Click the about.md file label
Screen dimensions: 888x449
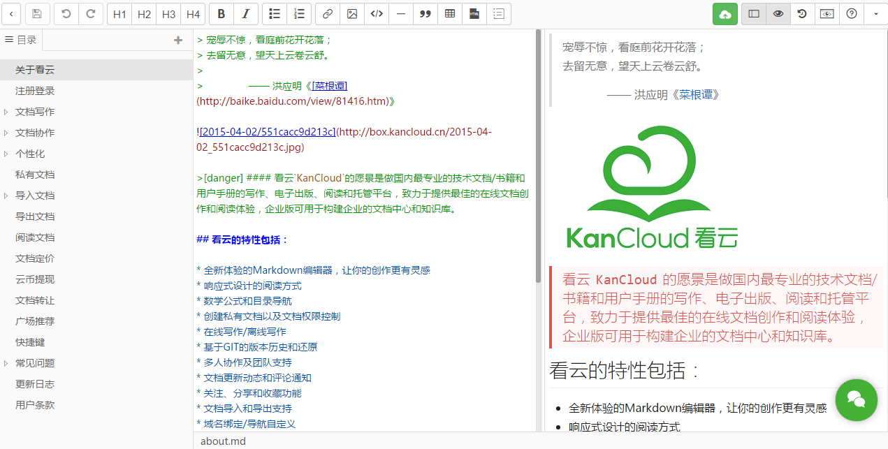click(223, 441)
